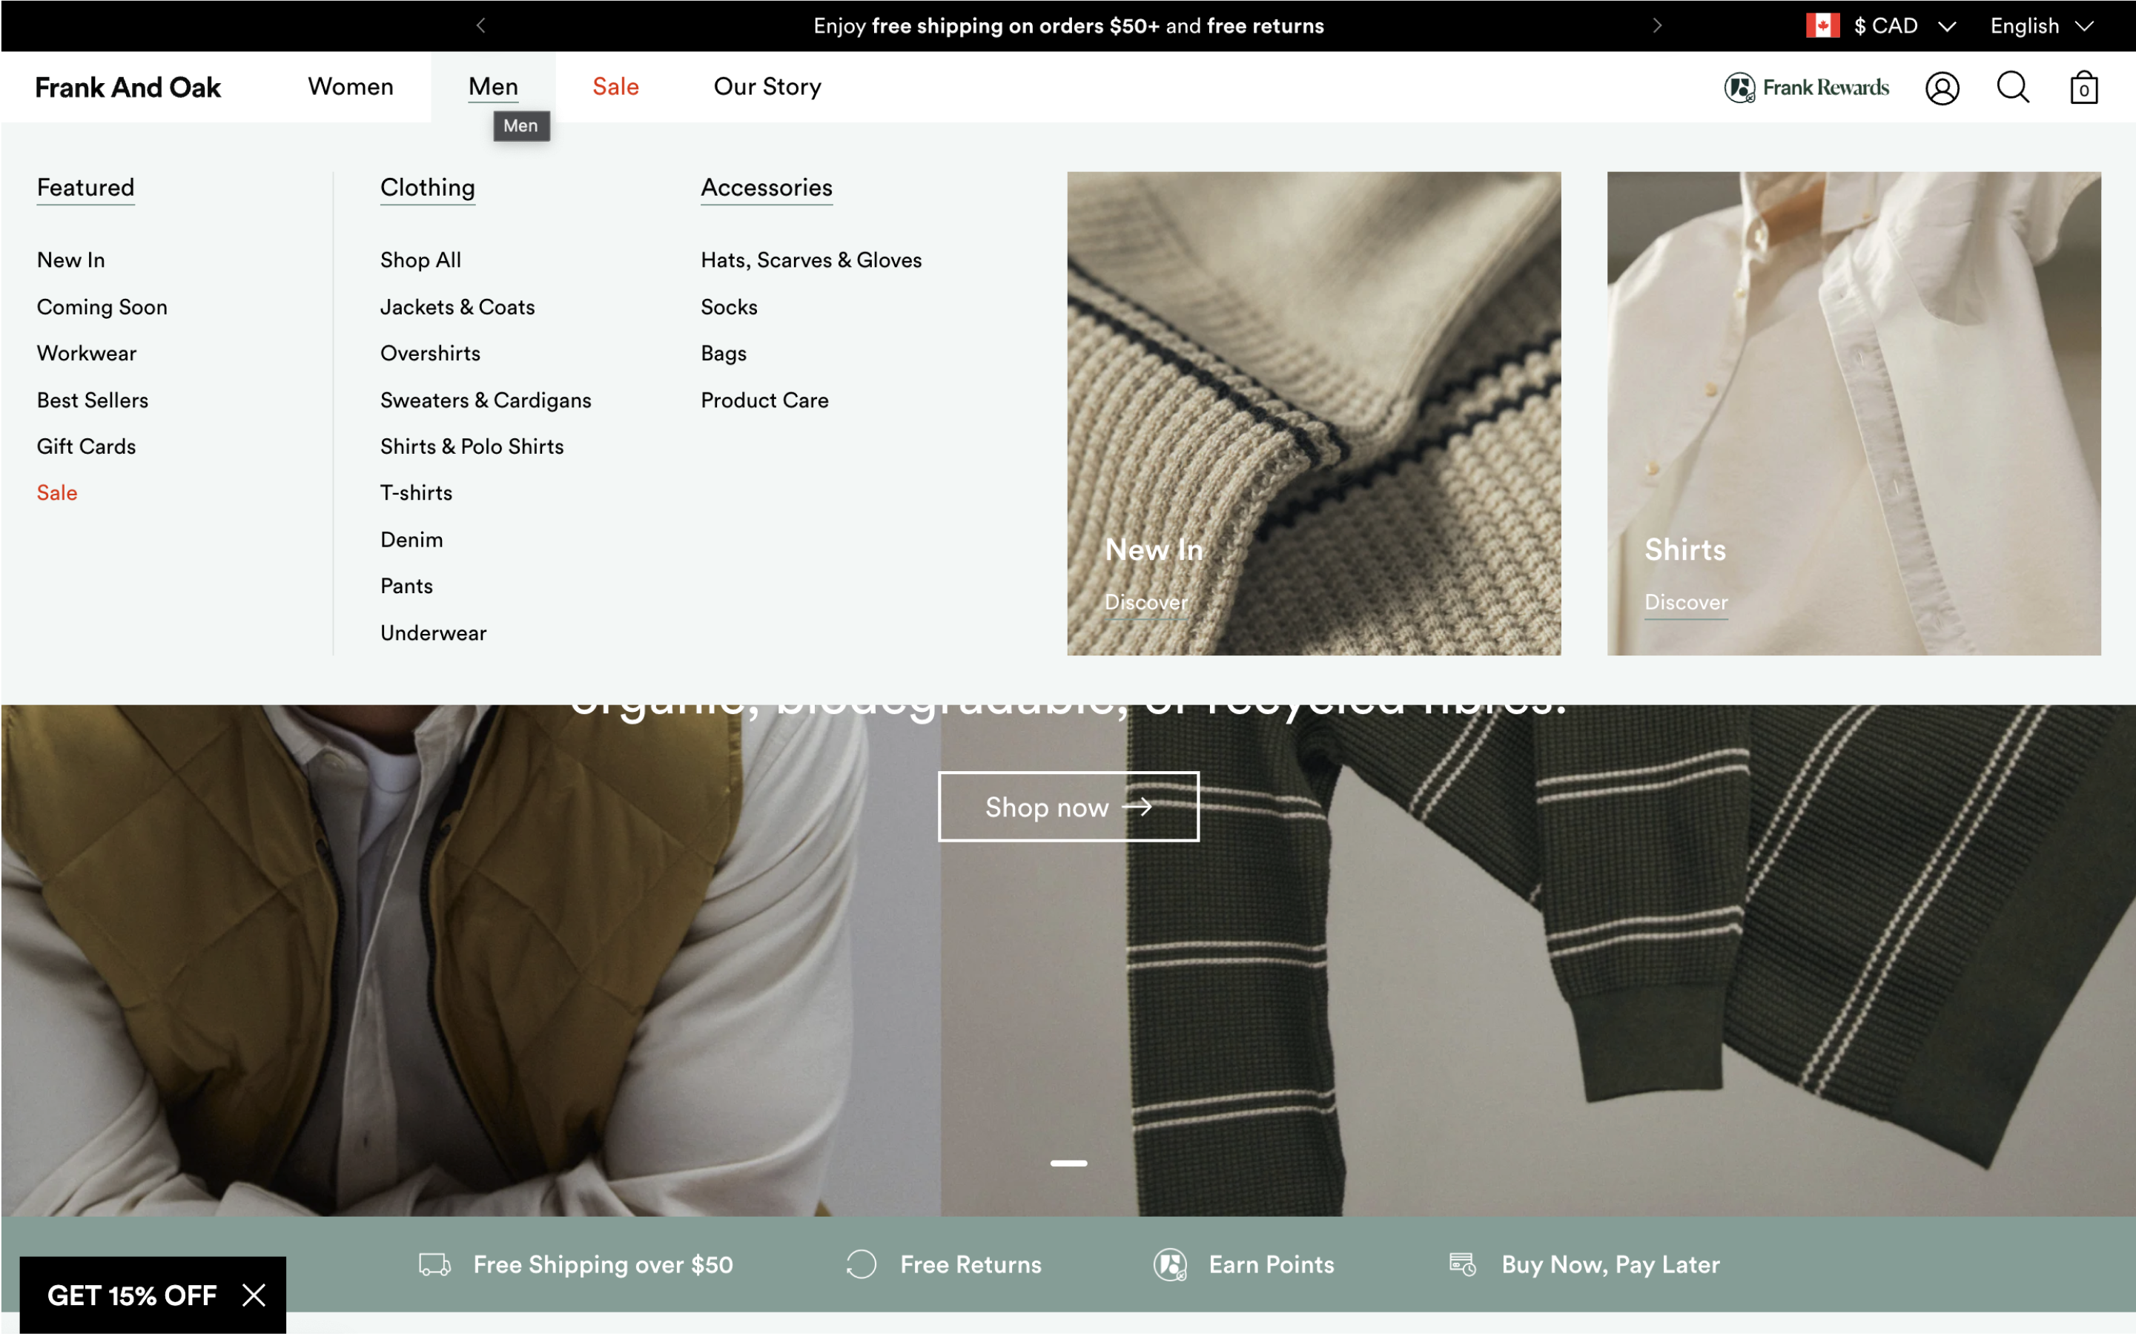View the shopping bag icon
The image size is (2136, 1334).
click(2084, 87)
